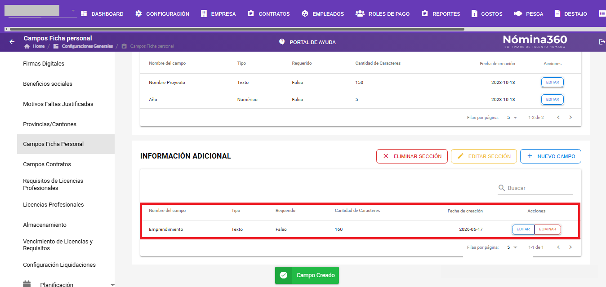Click the list icon after Destajo
The width and height of the screenshot is (606, 287).
[602, 14]
